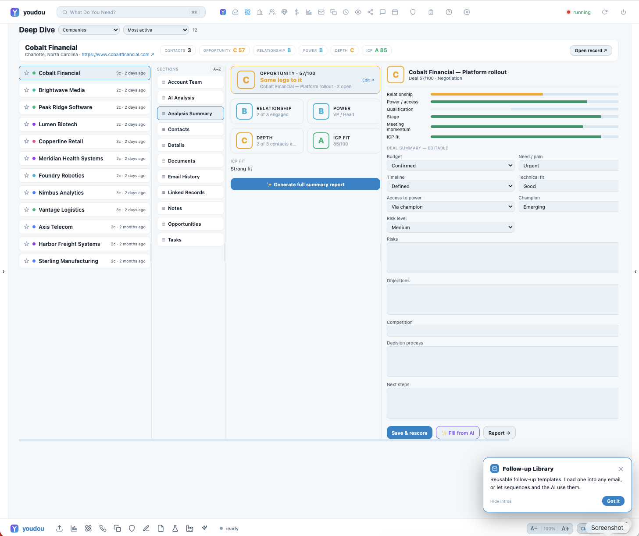Select the Linked Records section
Image resolution: width=639 pixels, height=536 pixels.
[190, 192]
